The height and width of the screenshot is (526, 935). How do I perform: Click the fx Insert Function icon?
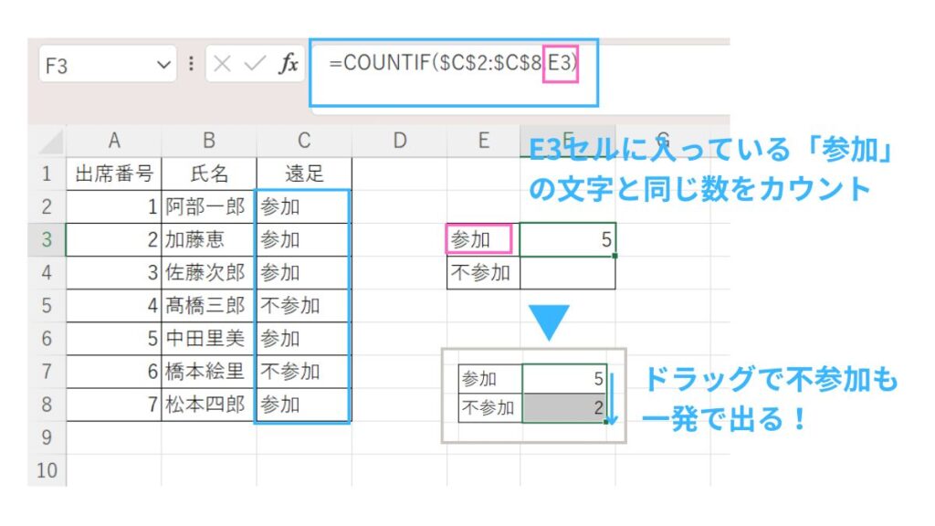pyautogui.click(x=289, y=63)
